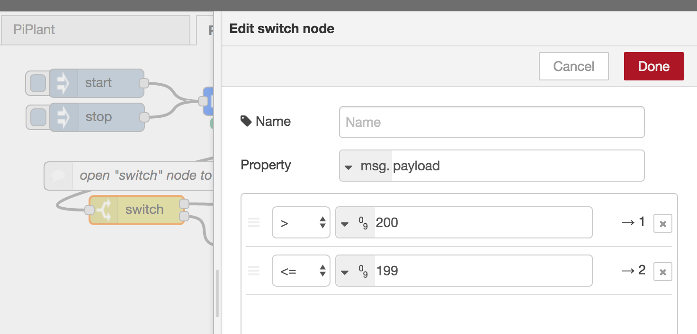Image resolution: width=697 pixels, height=334 pixels.
Task: Click the output port of start node
Action: 144,83
